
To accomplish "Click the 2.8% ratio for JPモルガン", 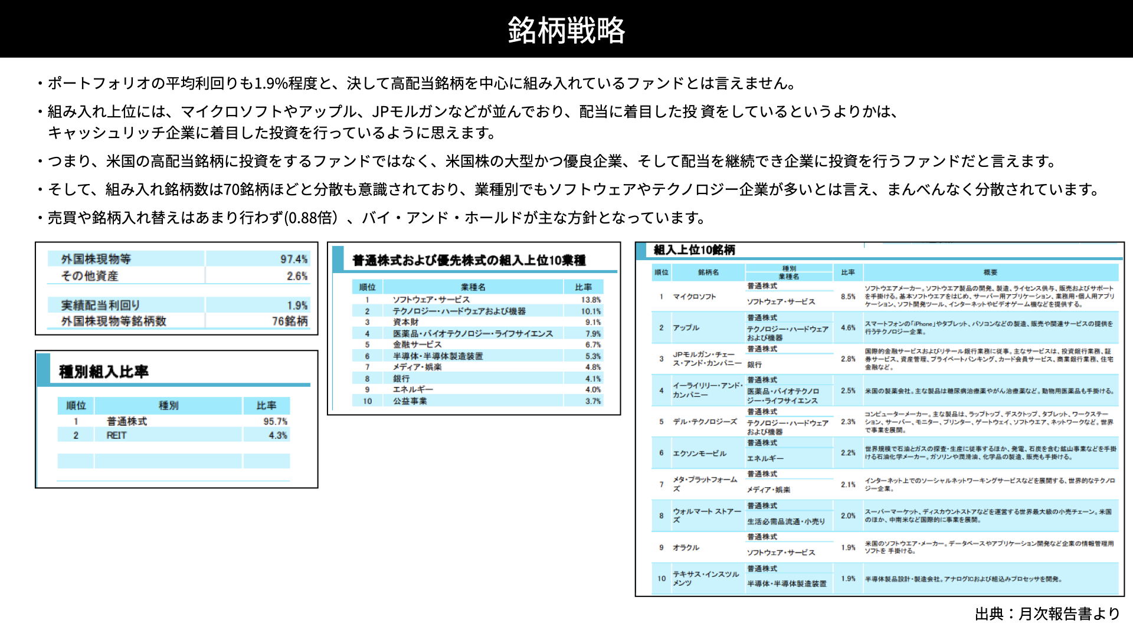I will pyautogui.click(x=848, y=359).
